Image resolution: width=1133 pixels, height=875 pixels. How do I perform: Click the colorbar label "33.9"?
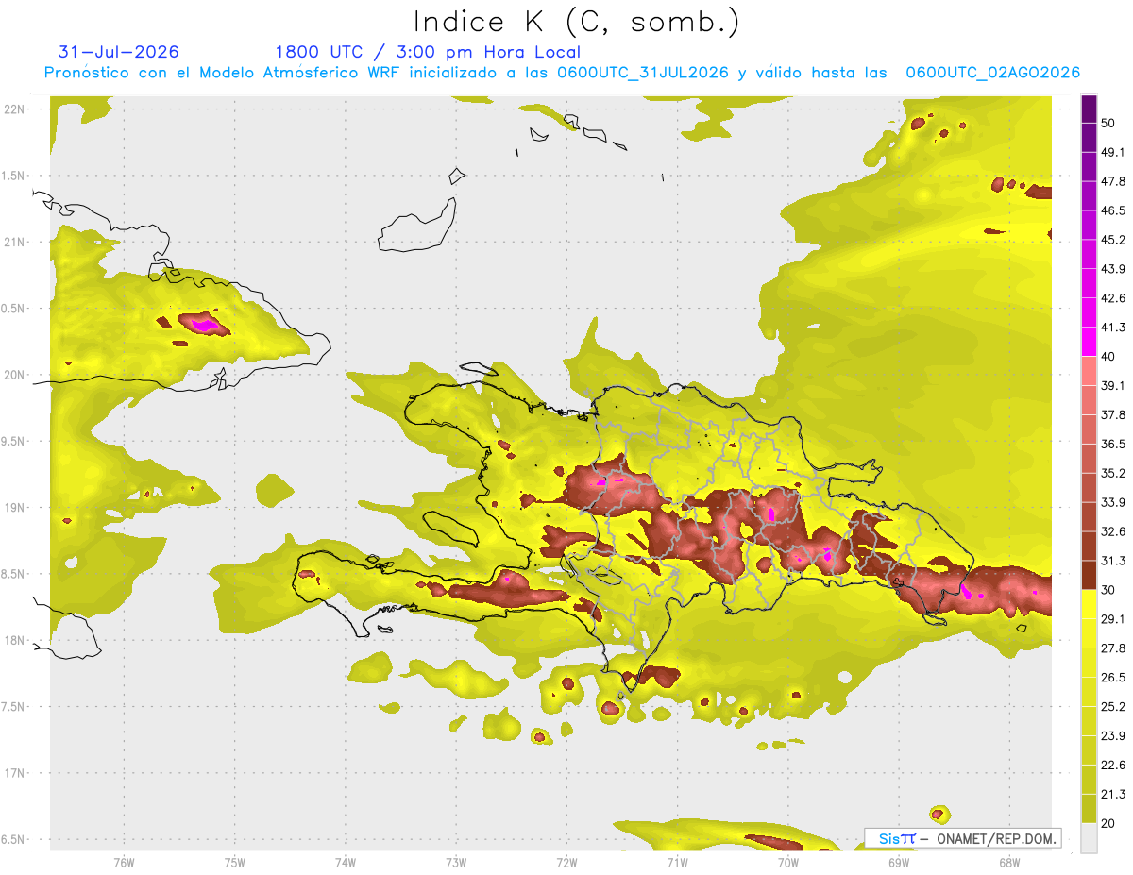click(1112, 502)
